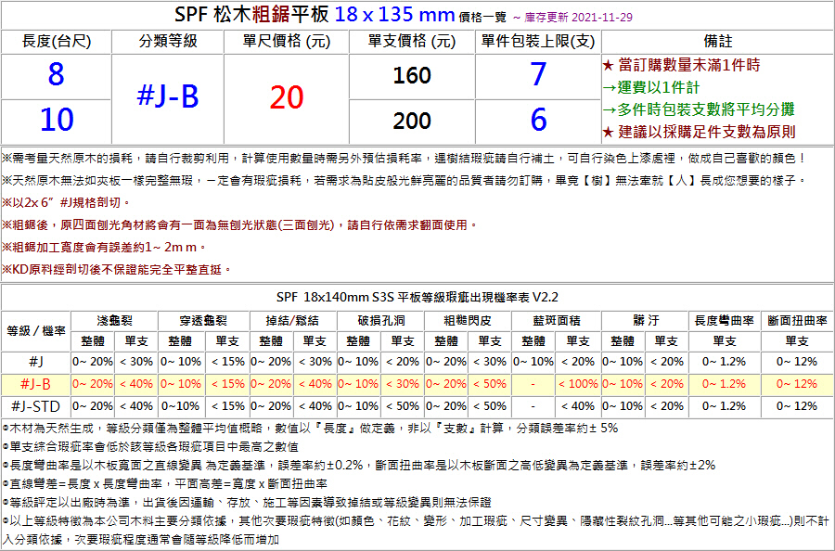Select '#J-B' label in the yellow highlighted row
Viewport: 835px width, 551px height.
pos(35,384)
